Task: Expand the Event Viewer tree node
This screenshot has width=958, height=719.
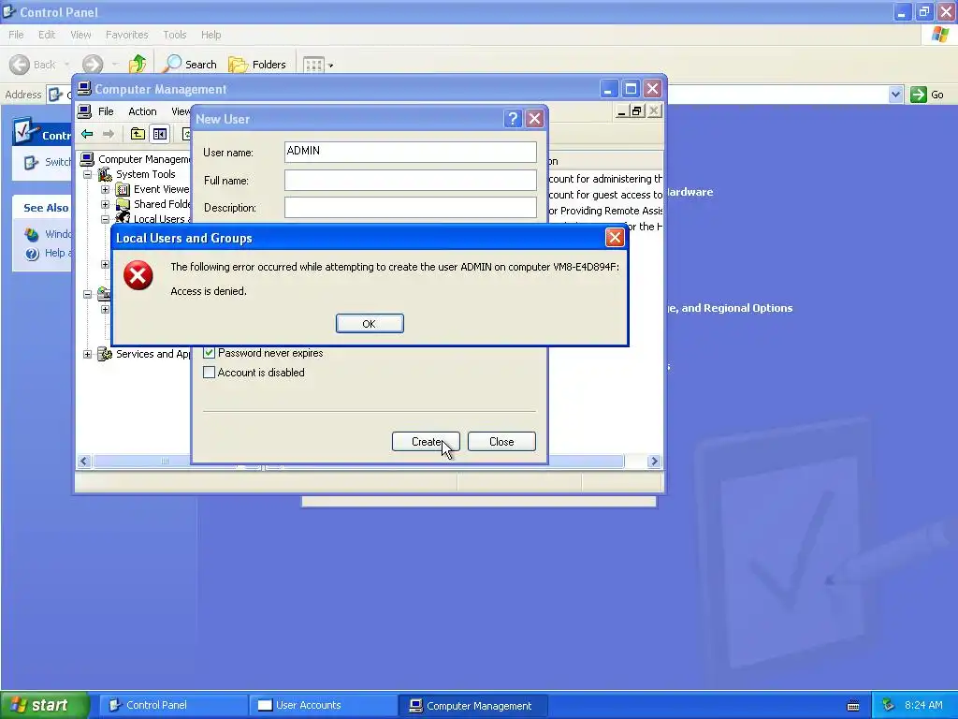Action: tap(105, 189)
